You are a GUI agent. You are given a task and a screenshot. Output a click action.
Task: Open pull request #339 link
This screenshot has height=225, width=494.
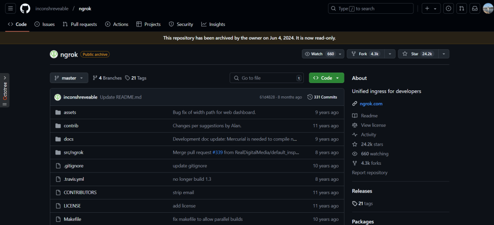[x=218, y=152]
